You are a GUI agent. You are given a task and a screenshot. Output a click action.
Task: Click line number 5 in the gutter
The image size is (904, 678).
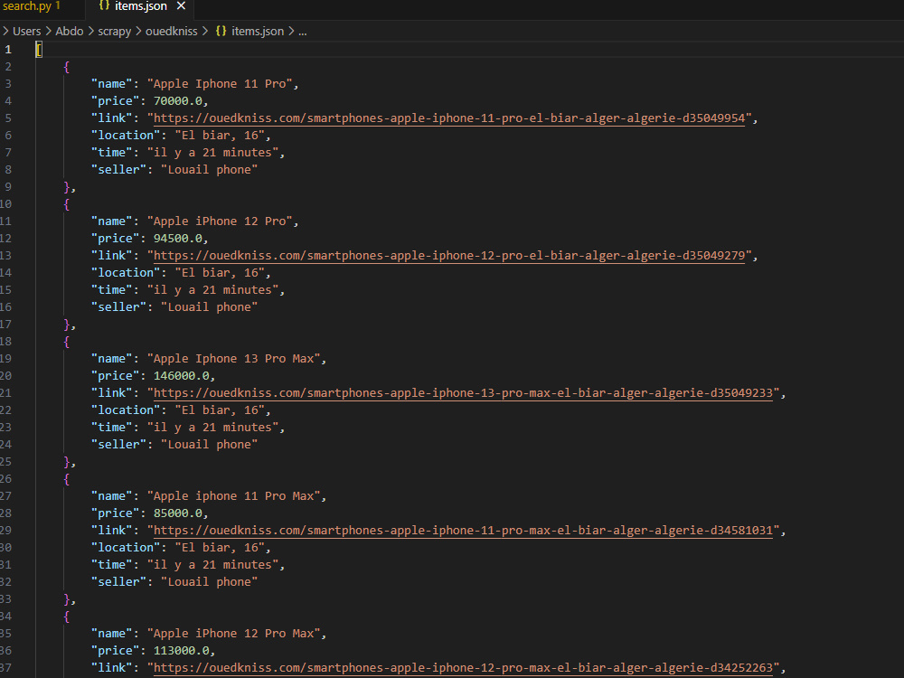[8, 118]
